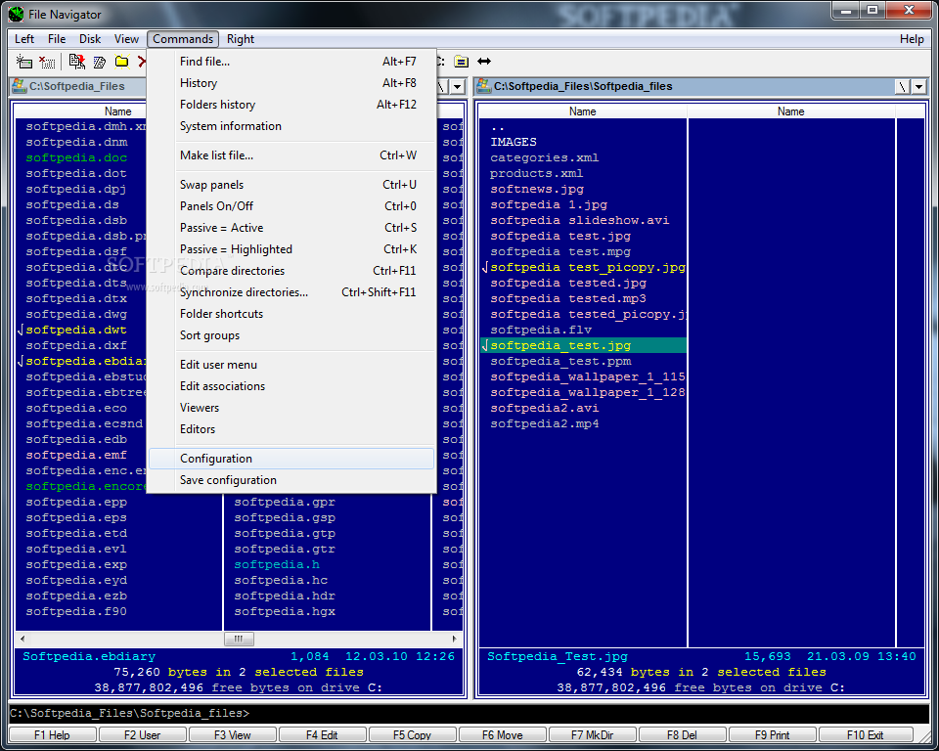The height and width of the screenshot is (751, 939).
Task: Select Edit associations
Action: click(x=291, y=386)
